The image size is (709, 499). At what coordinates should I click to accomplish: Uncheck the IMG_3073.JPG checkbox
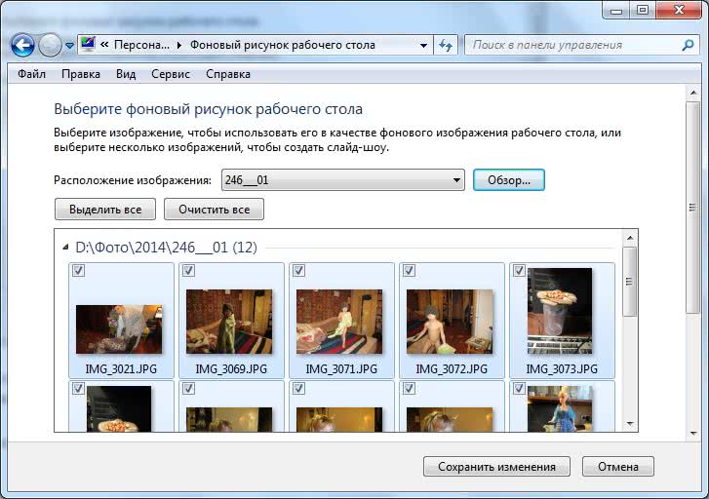(519, 270)
